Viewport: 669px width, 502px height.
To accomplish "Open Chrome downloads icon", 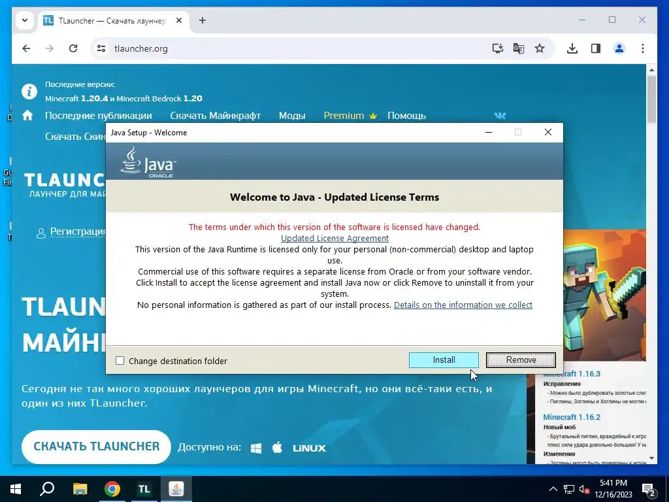I will pyautogui.click(x=572, y=48).
